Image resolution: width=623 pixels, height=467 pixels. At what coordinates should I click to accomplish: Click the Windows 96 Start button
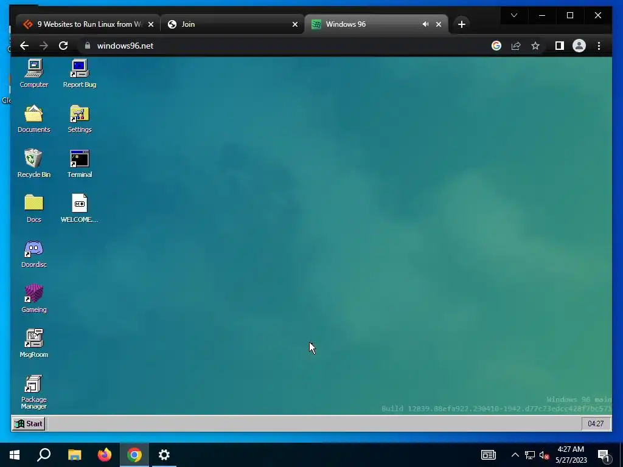28,424
